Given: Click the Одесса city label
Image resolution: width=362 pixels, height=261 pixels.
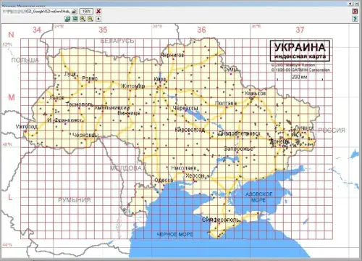Looking at the screenshot, I should point(164,180).
